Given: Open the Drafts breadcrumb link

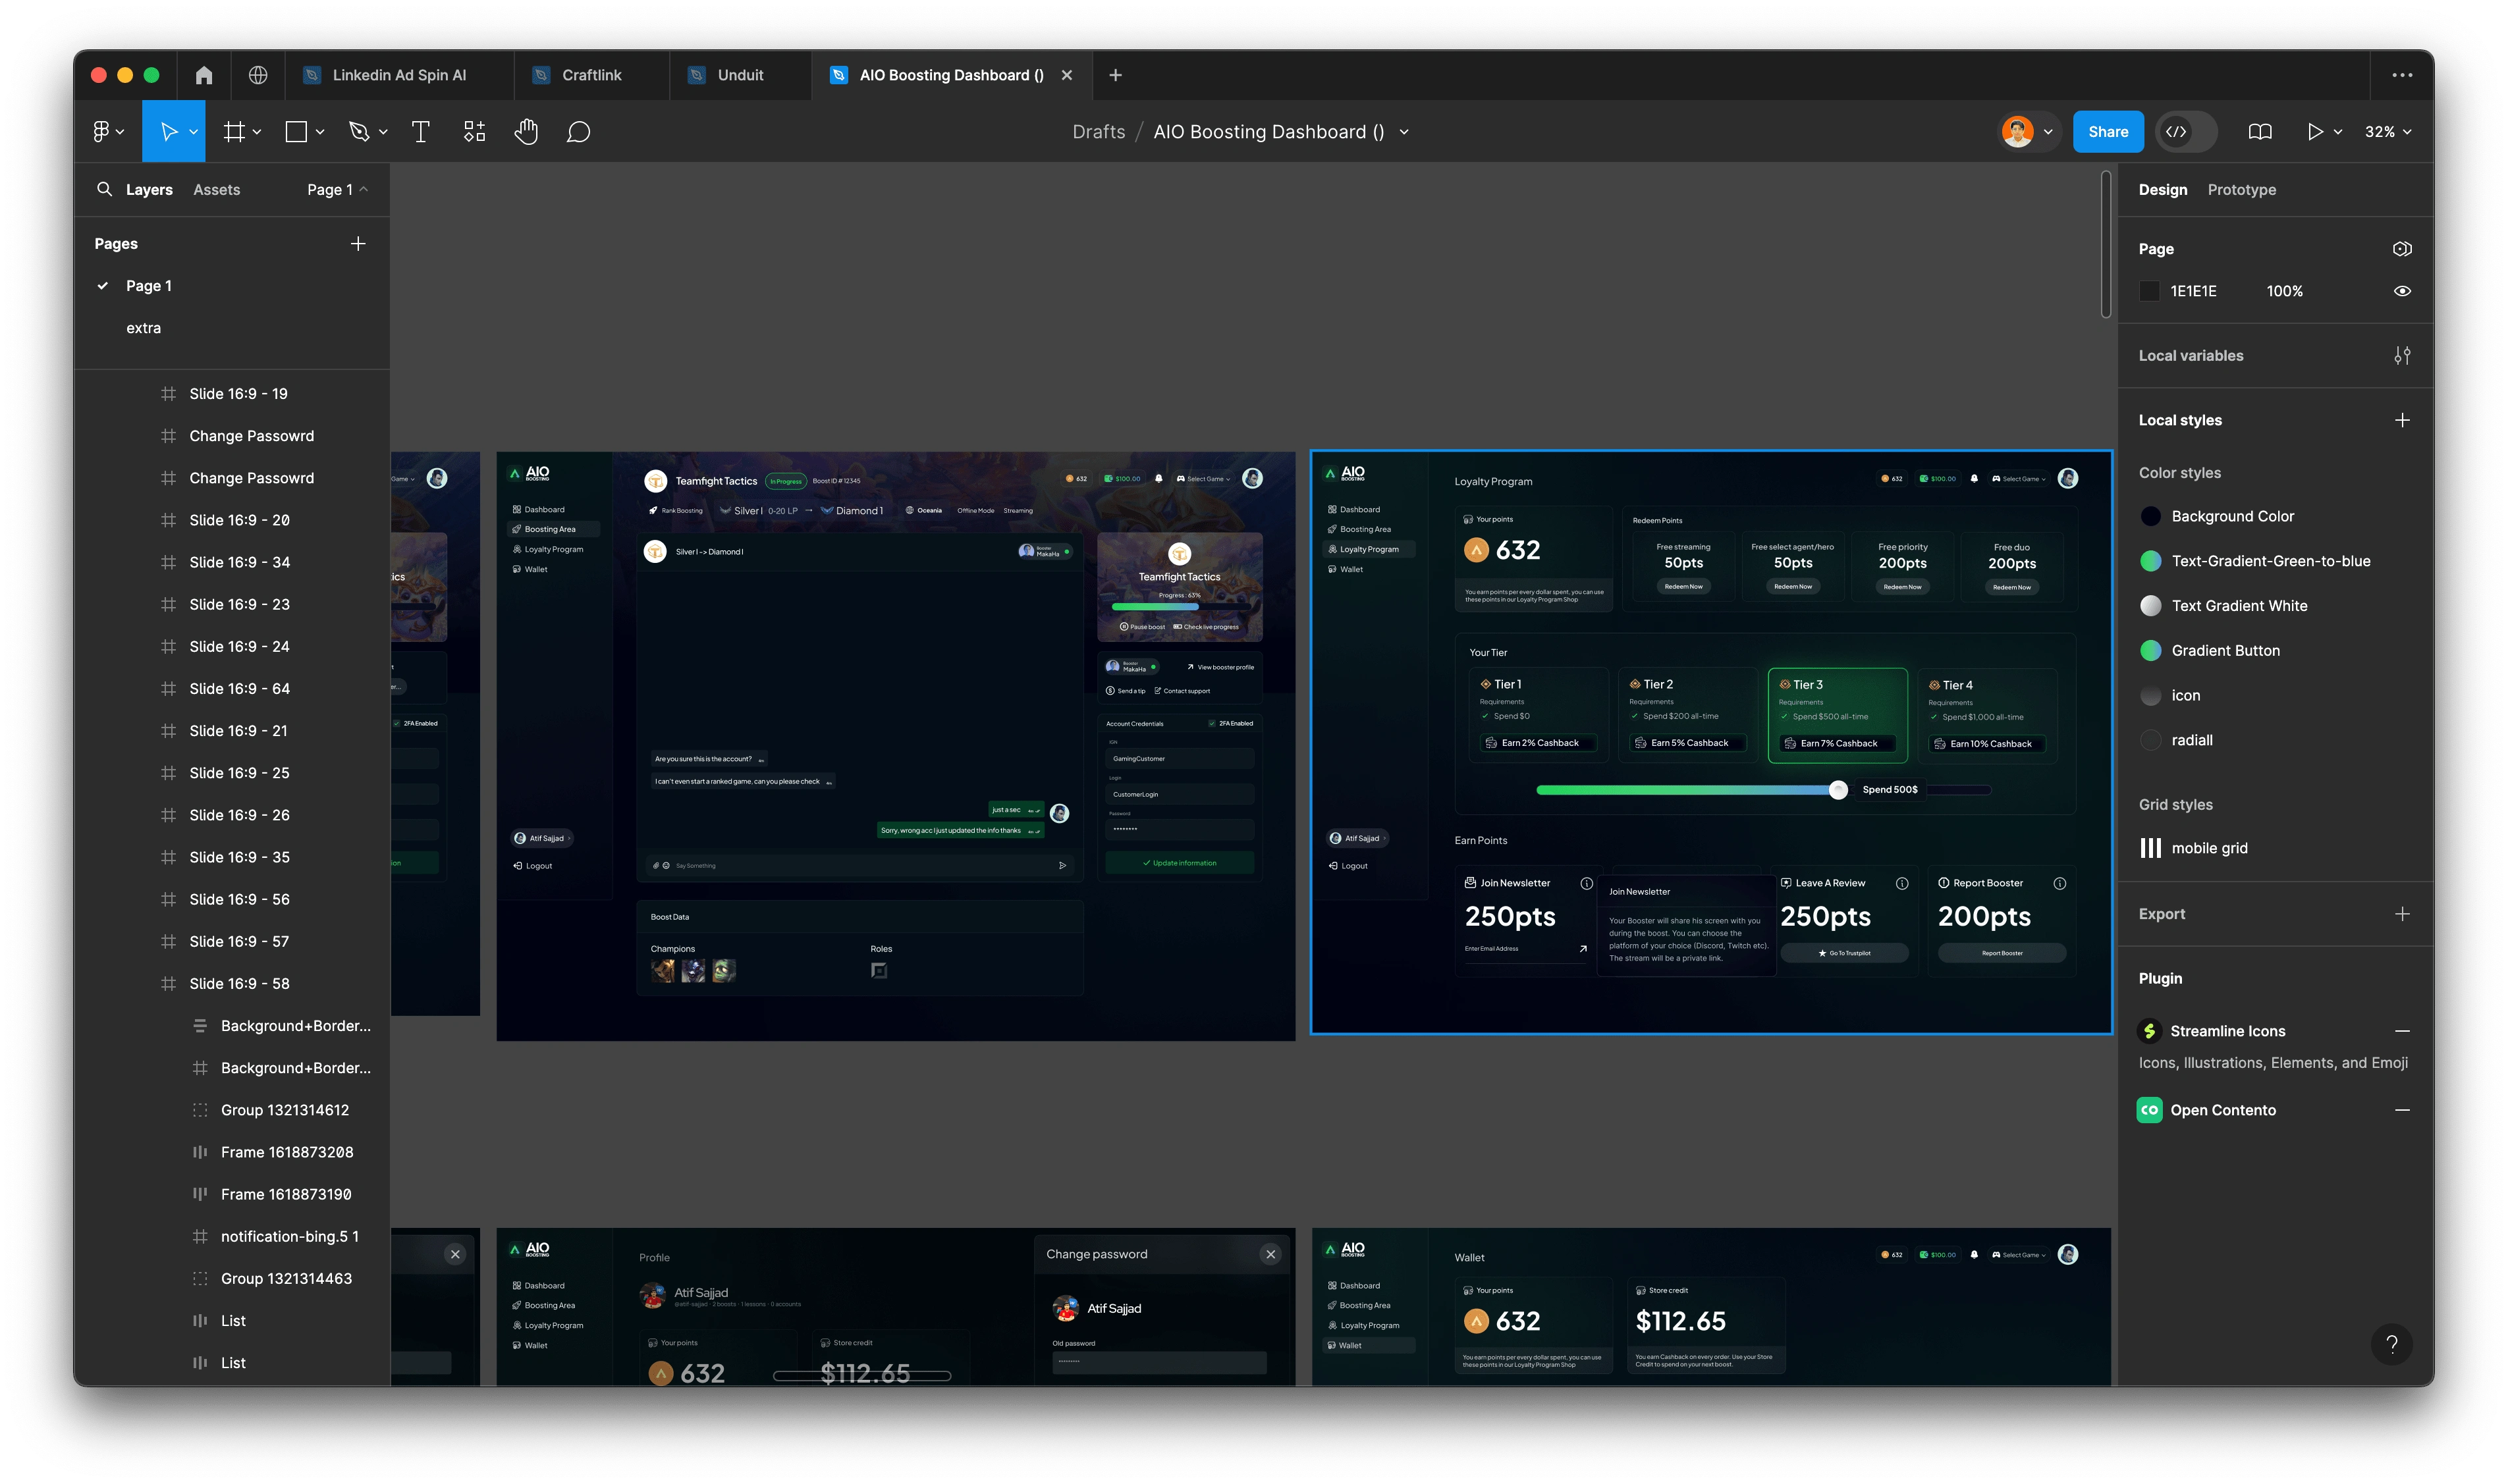Looking at the screenshot, I should click(x=1099, y=132).
